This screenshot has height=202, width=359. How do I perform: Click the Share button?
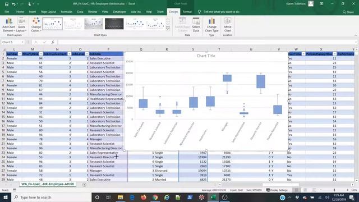coord(348,12)
